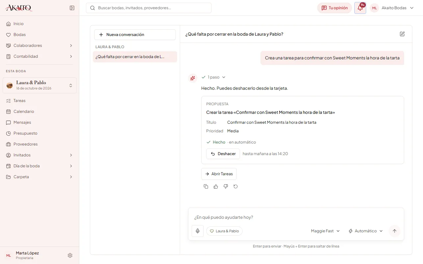The width and height of the screenshot is (423, 264).
Task: Click the user message about Sweet Moments
Action: coord(332,58)
